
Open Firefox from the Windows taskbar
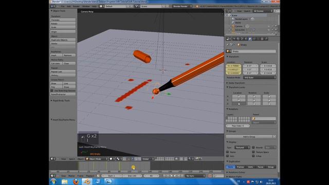tap(76, 181)
